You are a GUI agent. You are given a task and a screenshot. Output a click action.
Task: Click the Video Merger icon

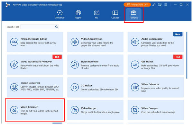(75, 110)
